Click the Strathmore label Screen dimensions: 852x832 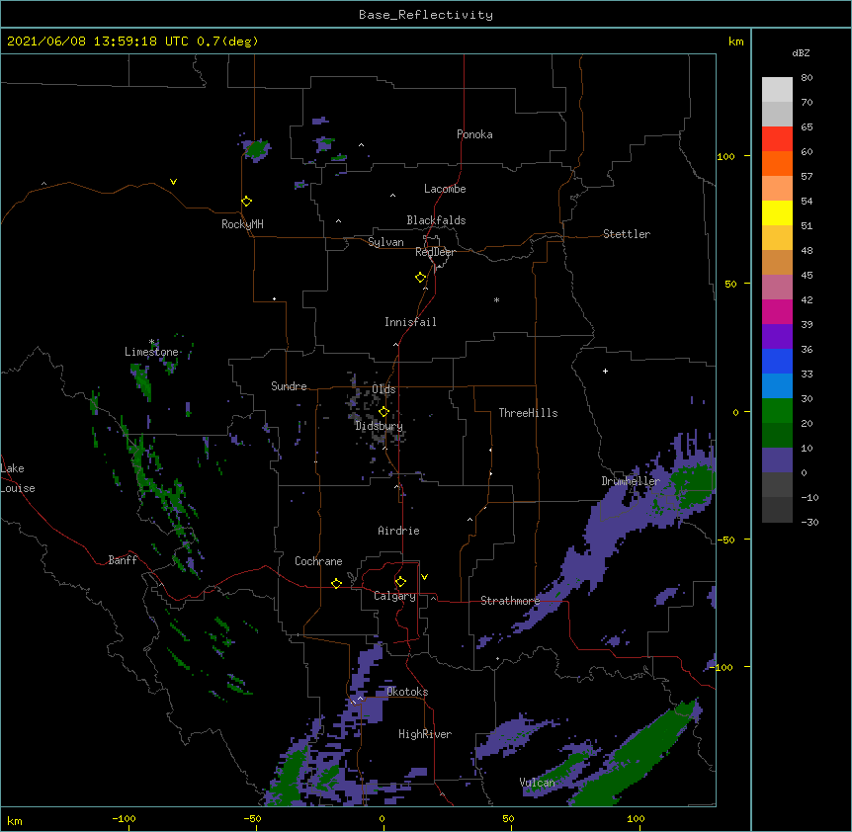coord(510,601)
